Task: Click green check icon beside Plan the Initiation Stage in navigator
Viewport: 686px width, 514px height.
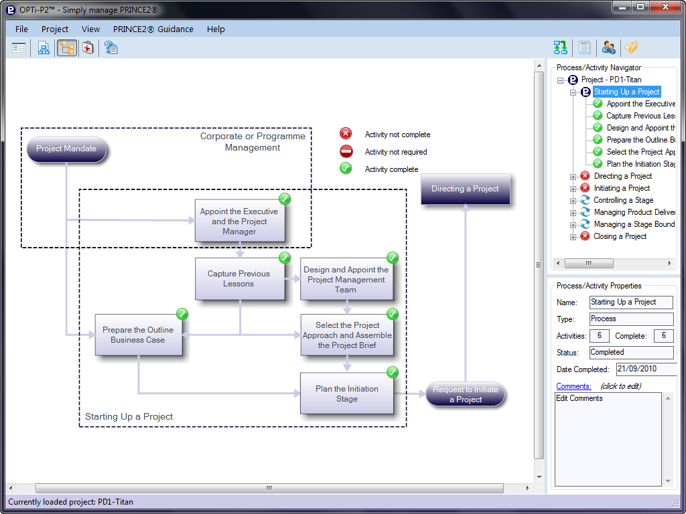Action: [x=598, y=164]
